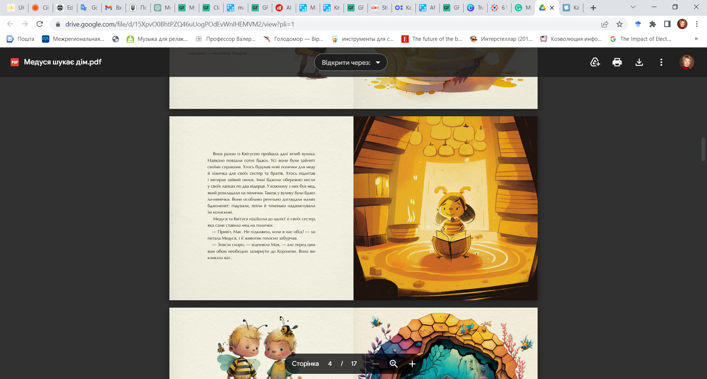Open more actions menu in Drive viewer
The image size is (707, 379).
(x=661, y=62)
